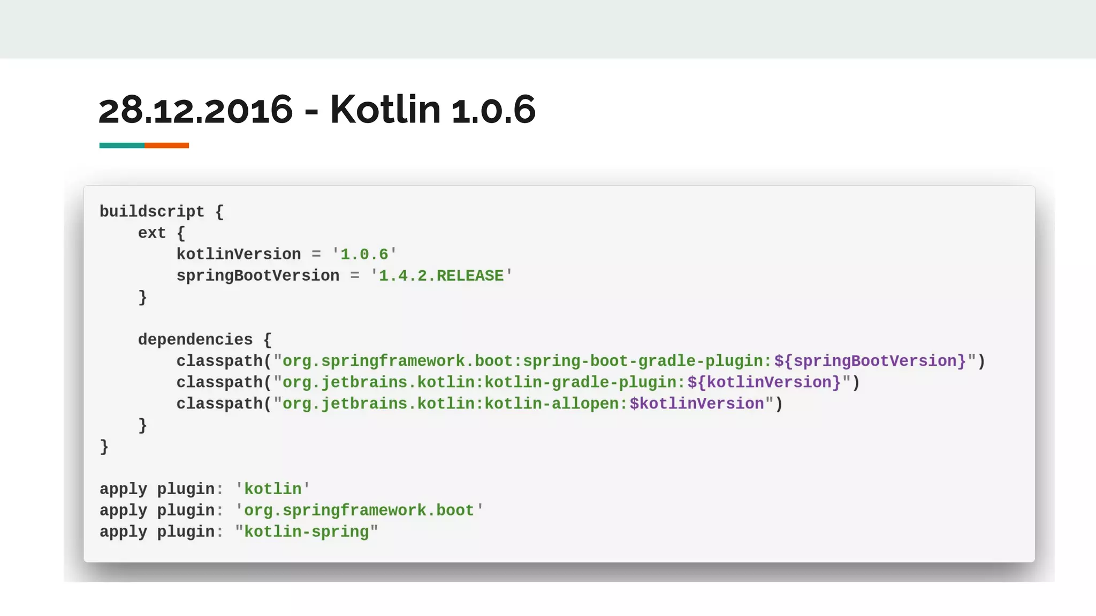
Task: Click the 'kotlinVersion' variable name in the ext block
Action: (239, 255)
